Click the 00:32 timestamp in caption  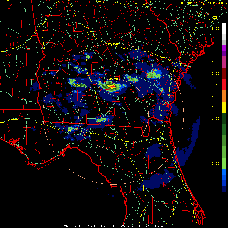pyautogui.click(x=159, y=226)
